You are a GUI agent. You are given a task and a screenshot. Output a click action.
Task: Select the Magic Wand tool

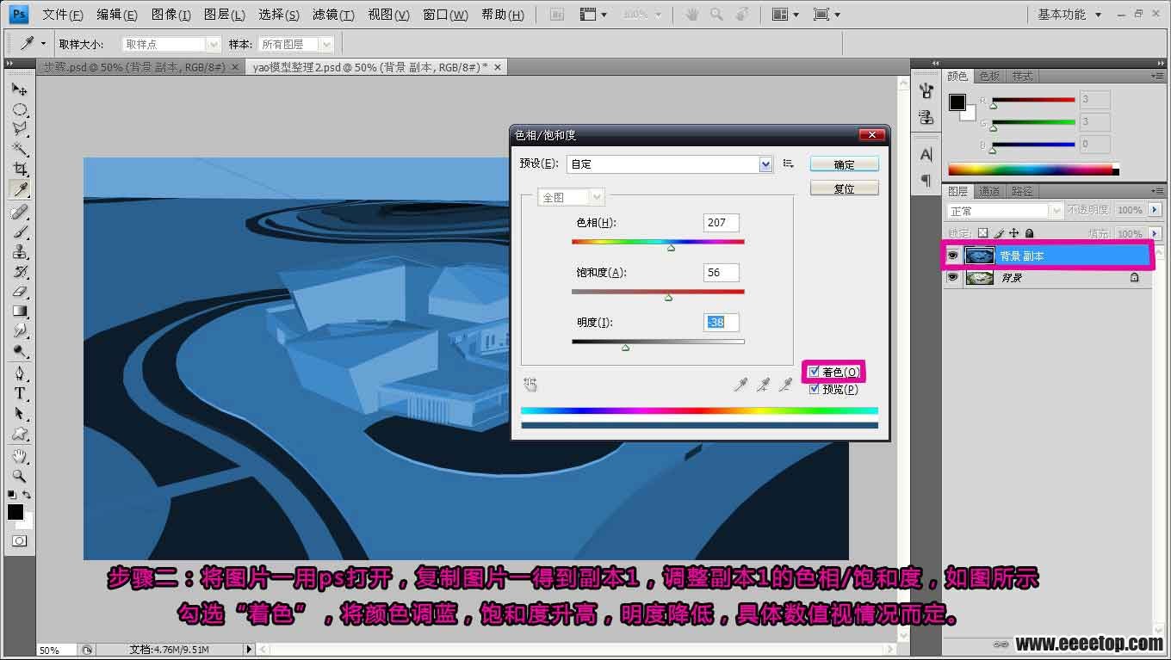[x=19, y=149]
